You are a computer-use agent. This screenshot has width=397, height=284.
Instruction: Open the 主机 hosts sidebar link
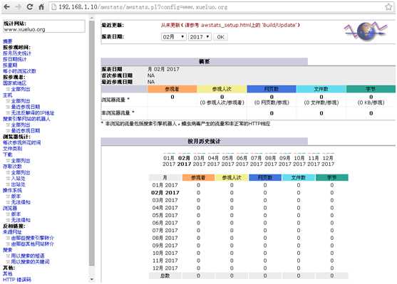[x=7, y=95]
